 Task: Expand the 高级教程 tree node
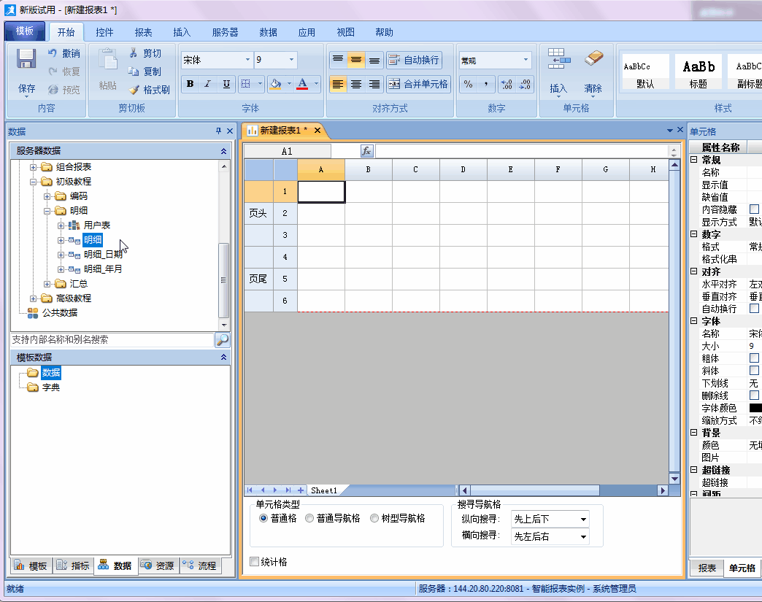(34, 298)
